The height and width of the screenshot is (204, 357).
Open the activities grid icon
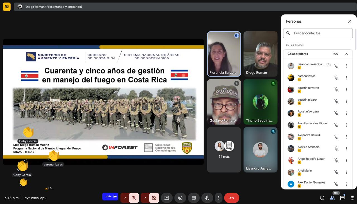pyautogui.click(x=352, y=198)
